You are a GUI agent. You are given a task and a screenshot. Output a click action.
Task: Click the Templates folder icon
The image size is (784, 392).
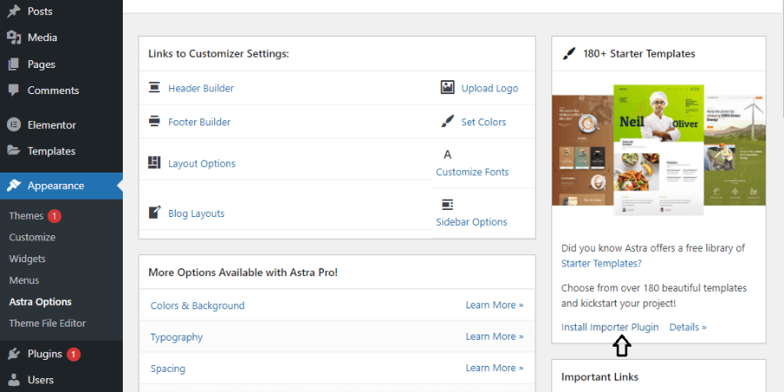pos(14,151)
